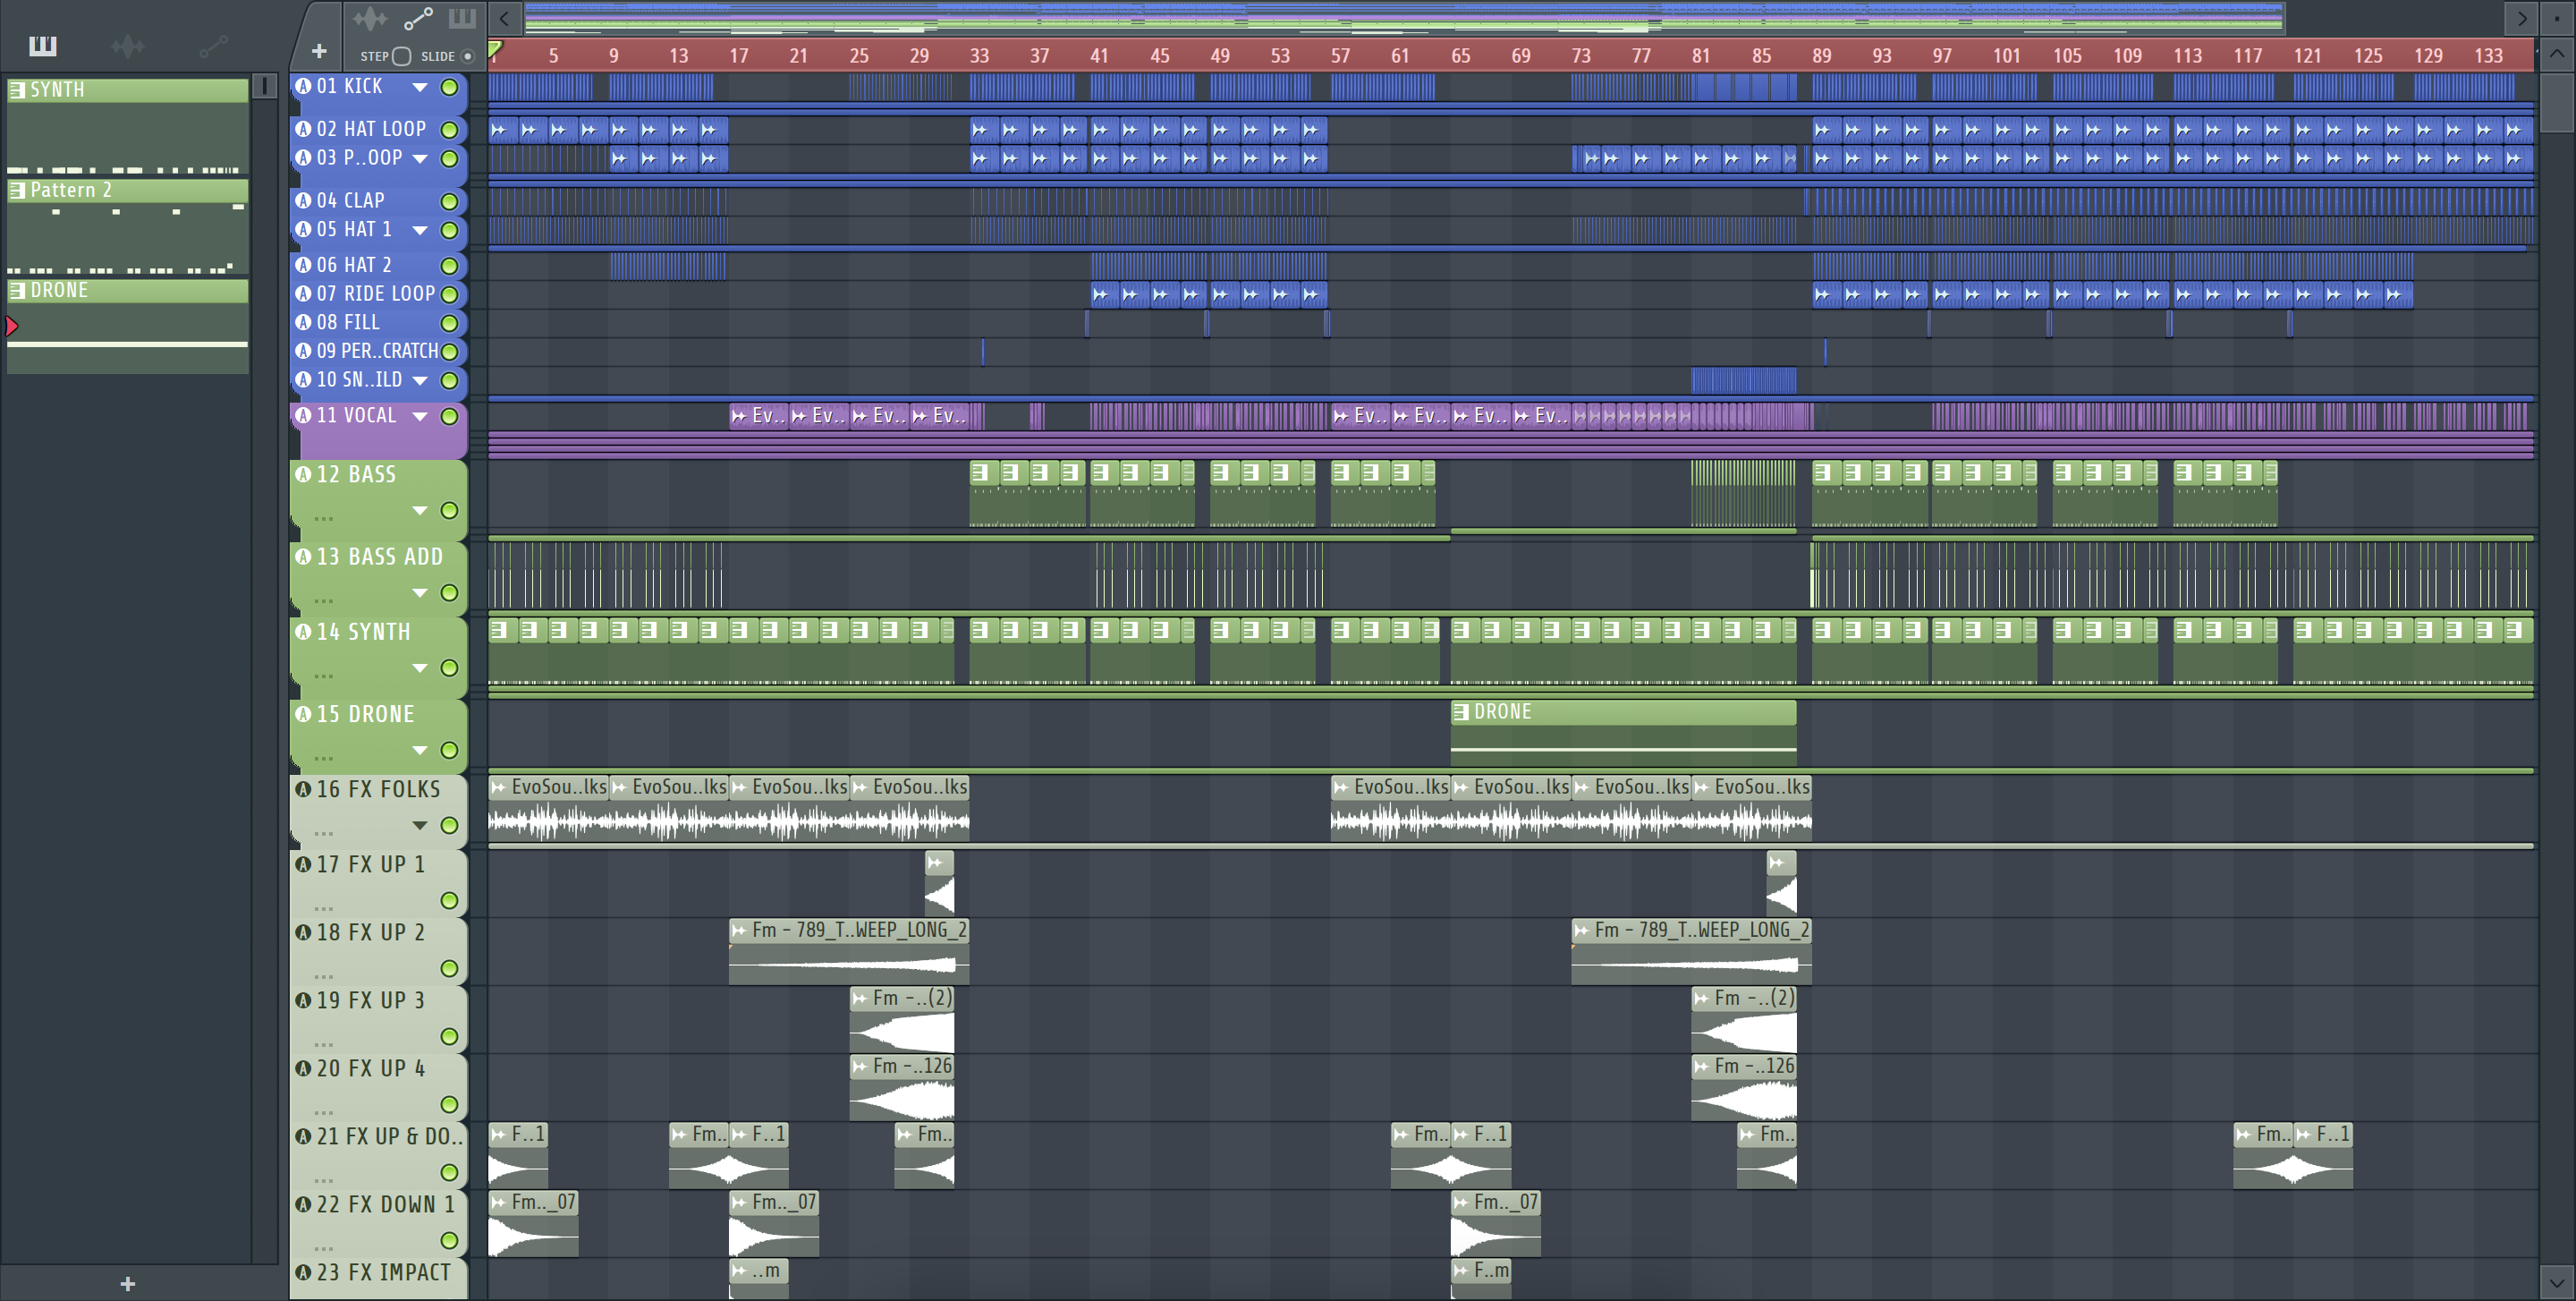Jump to bar 33 on the timeline ruler

(x=979, y=56)
